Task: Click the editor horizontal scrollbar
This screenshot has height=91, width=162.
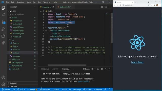Action: [67, 65]
